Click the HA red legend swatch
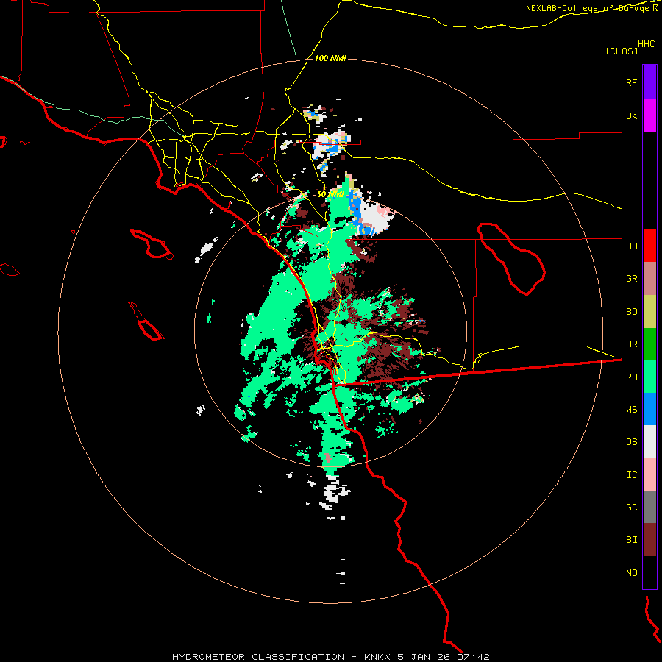Screen dimensions: 662x662 click(649, 246)
